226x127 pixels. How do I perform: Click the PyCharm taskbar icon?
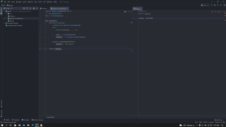(x=37, y=125)
